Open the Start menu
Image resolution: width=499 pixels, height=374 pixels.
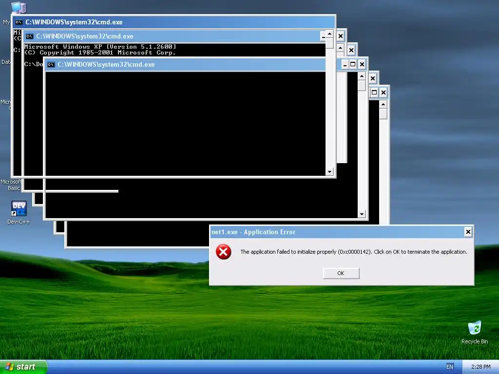coord(23,367)
